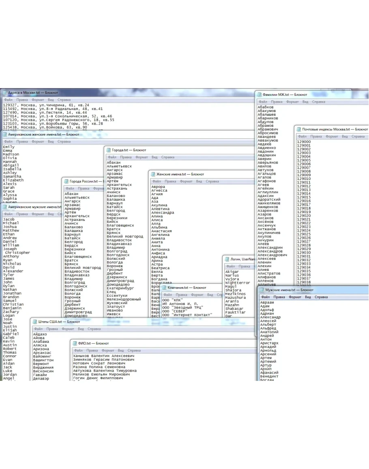Open Формат menu in Мужские имена.txt
The height and width of the screenshot is (469, 369).
tap(295, 297)
